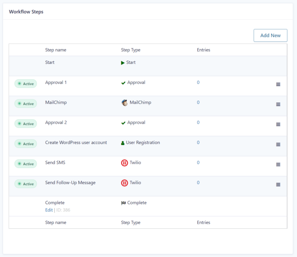Click the Complete flag icon

123,203
